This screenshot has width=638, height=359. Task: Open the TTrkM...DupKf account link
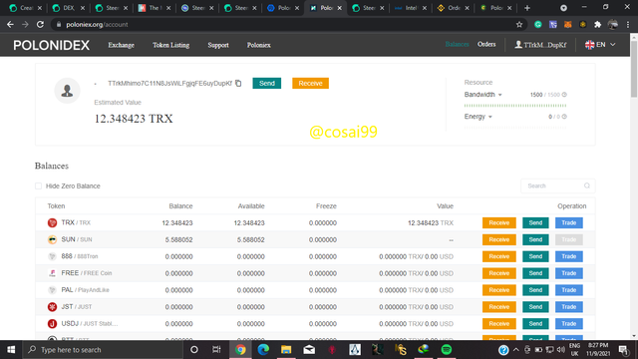pos(540,45)
